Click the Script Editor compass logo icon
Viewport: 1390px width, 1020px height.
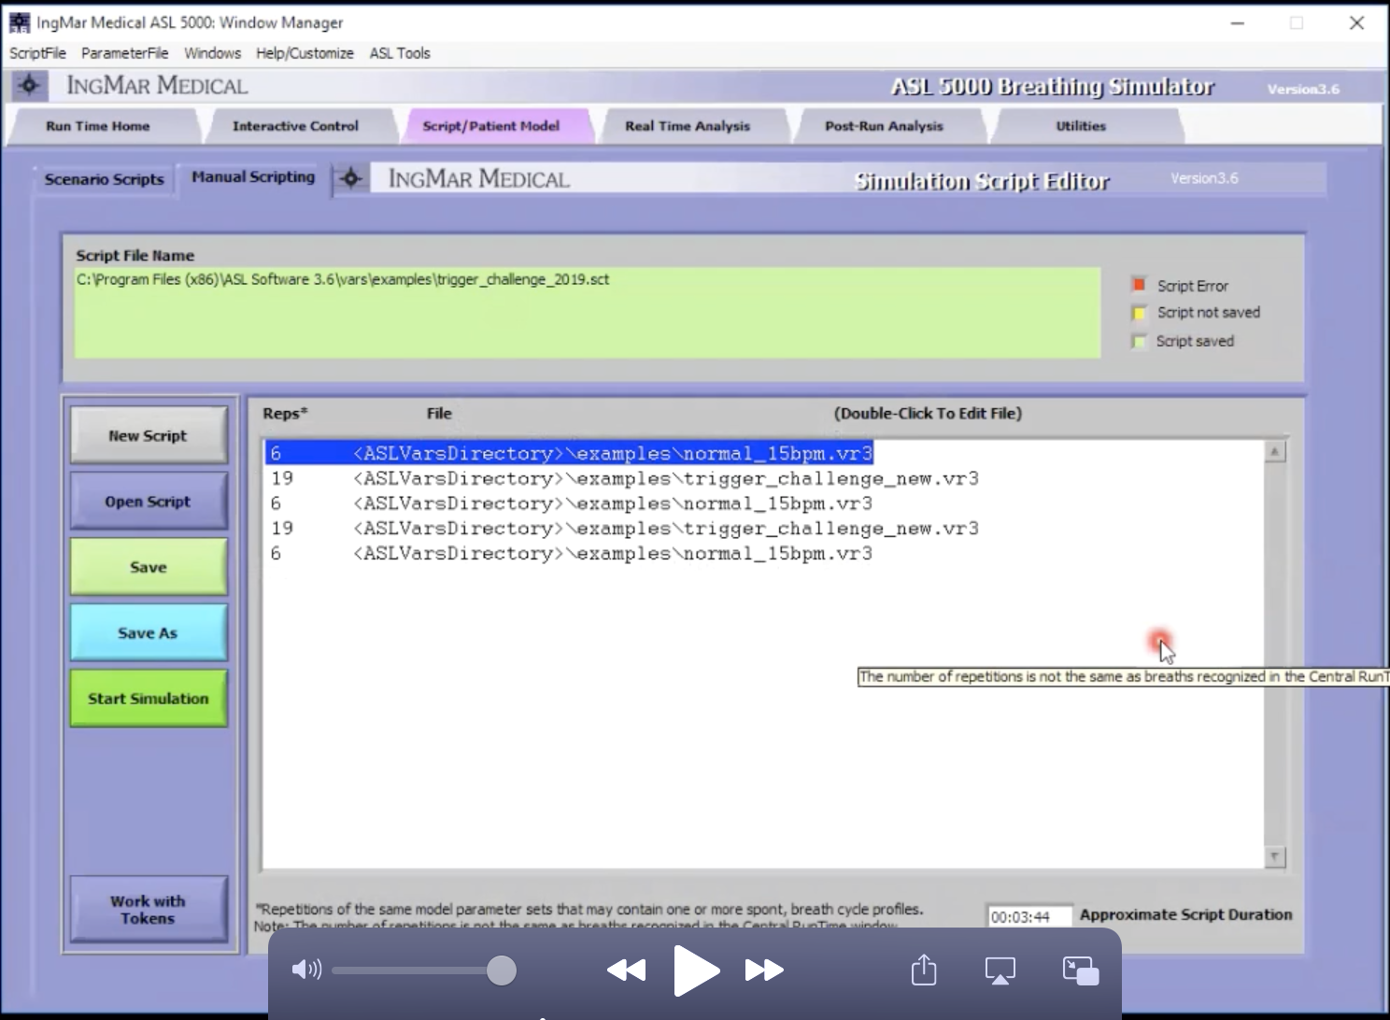pos(350,177)
